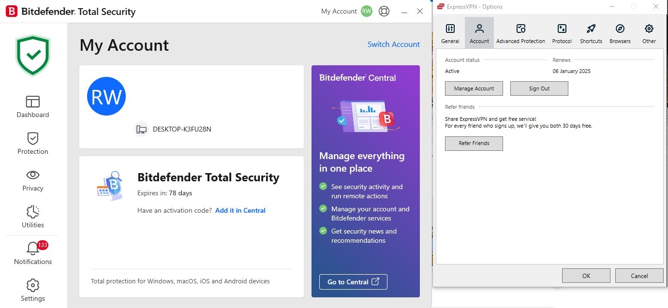668x308 pixels.
Task: Click the ExpressVPN logo in title bar
Action: (x=441, y=6)
